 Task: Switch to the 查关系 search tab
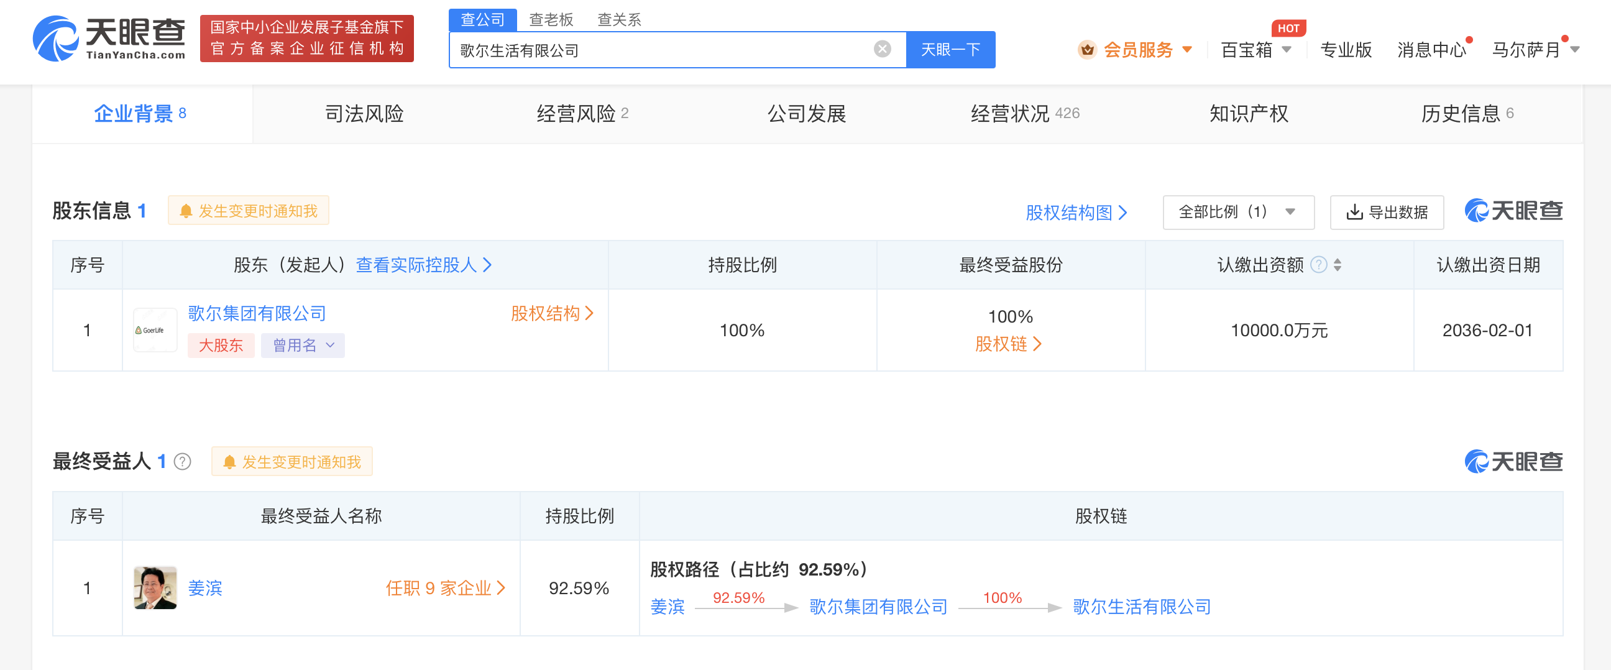tap(619, 19)
